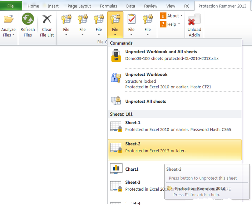The width and height of the screenshot is (252, 205).
Task: Switch to the Insert tab
Action: pyautogui.click(x=53, y=6)
